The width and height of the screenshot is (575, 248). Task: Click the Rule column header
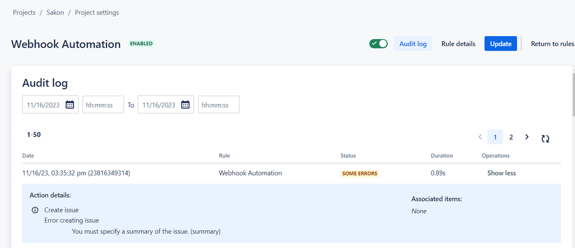pyautogui.click(x=224, y=155)
